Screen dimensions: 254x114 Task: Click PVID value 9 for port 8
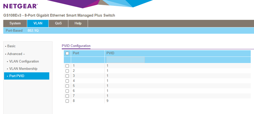tap(107, 101)
